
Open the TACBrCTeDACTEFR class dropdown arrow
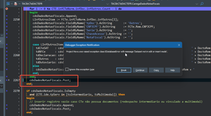click(107, 4)
